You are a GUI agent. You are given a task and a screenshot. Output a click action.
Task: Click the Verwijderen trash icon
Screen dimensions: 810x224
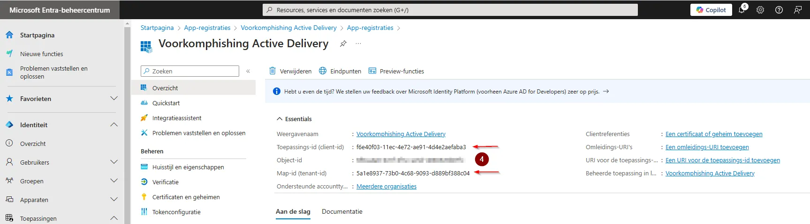[x=273, y=71]
